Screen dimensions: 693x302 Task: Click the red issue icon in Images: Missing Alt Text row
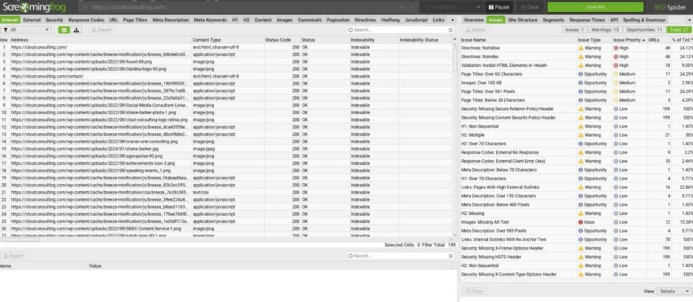click(581, 222)
